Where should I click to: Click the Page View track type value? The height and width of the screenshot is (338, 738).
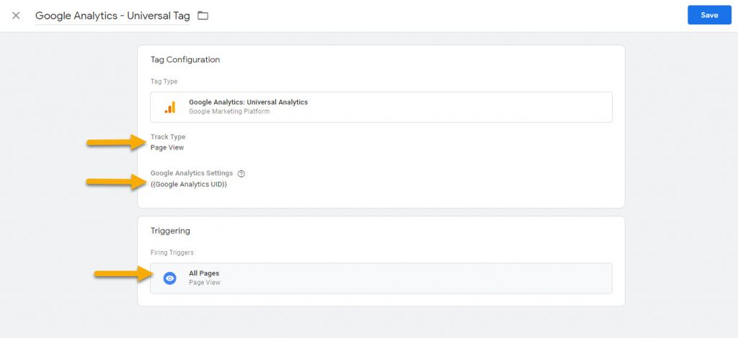click(167, 147)
